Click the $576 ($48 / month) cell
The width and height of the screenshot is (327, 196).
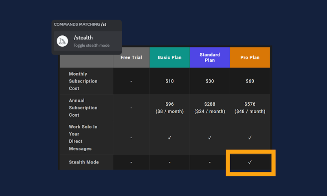pos(250,108)
